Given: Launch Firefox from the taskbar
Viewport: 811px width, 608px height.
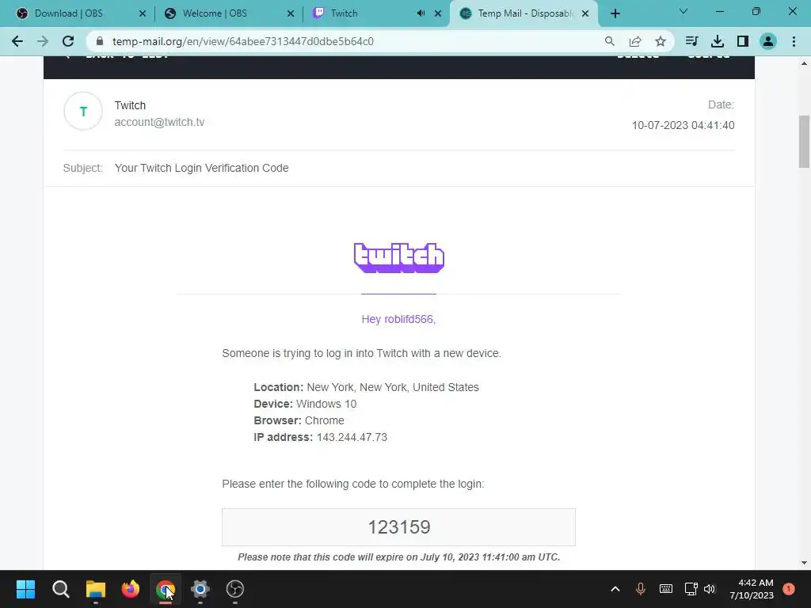Looking at the screenshot, I should click(x=131, y=589).
